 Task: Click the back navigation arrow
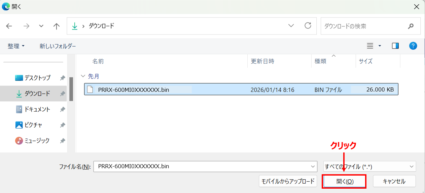coord(9,26)
